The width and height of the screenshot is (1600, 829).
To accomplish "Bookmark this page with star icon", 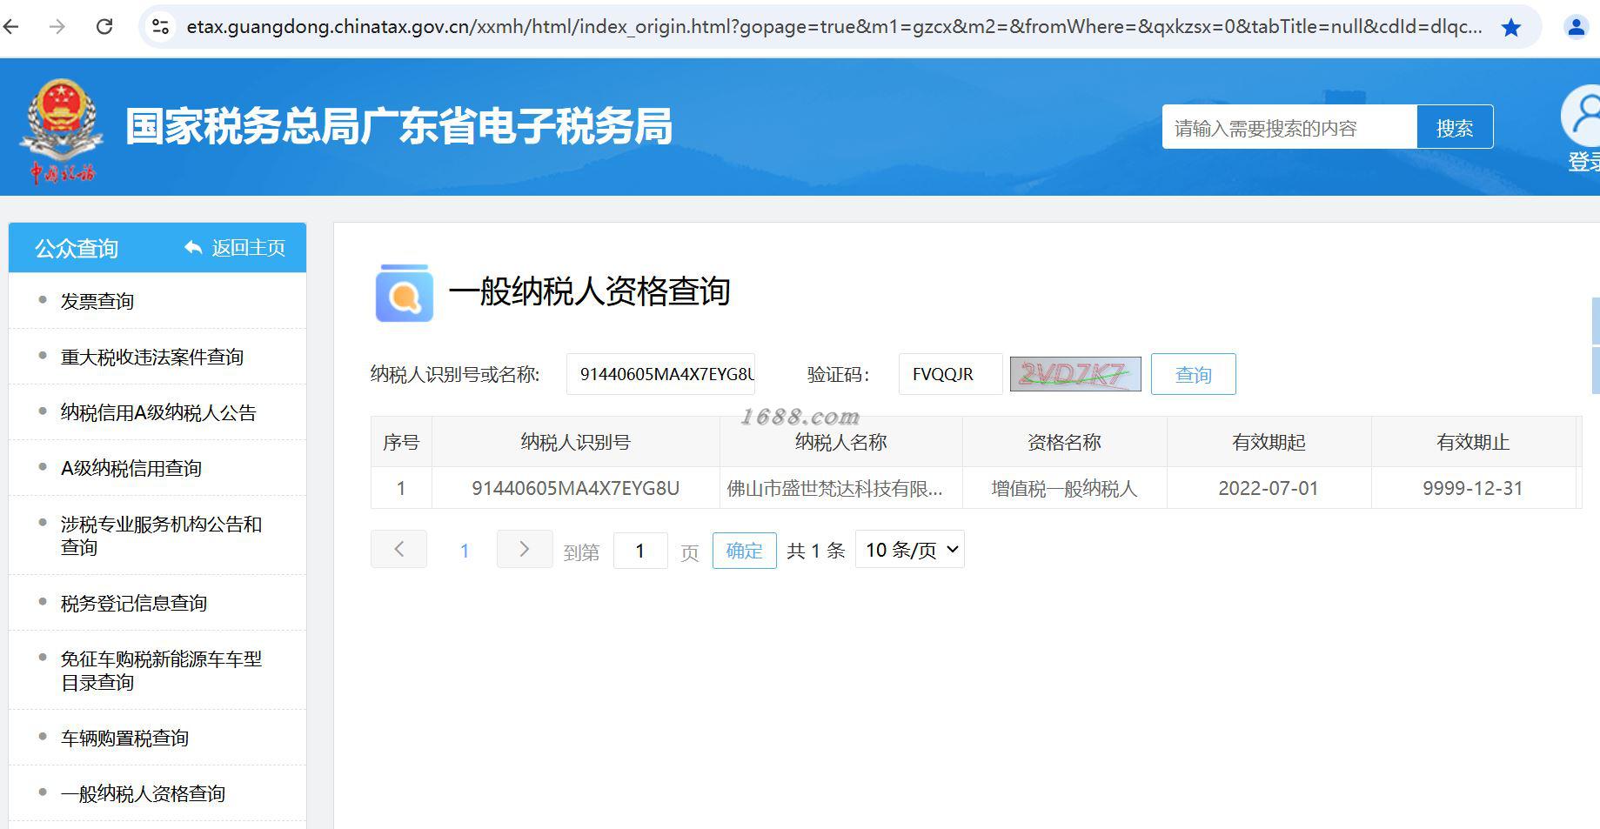I will 1511,28.
